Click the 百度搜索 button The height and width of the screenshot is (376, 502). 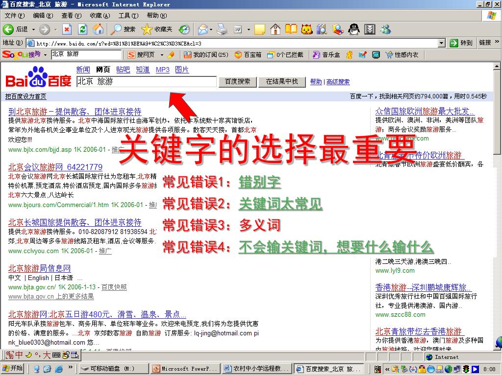click(x=238, y=82)
